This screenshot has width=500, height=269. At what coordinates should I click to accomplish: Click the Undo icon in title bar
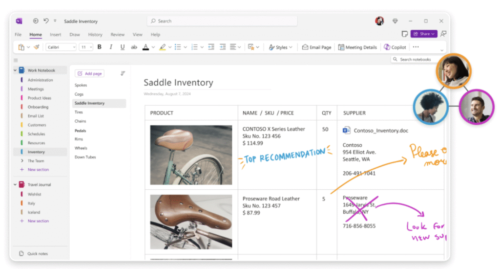point(46,21)
